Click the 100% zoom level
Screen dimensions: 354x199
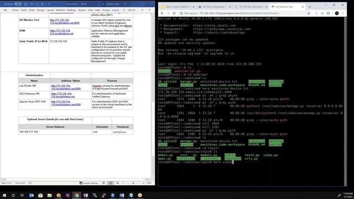(149, 183)
